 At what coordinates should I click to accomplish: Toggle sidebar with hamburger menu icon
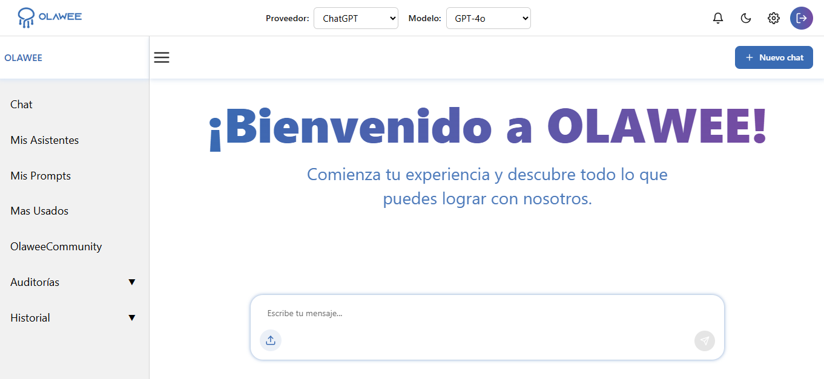[162, 57]
